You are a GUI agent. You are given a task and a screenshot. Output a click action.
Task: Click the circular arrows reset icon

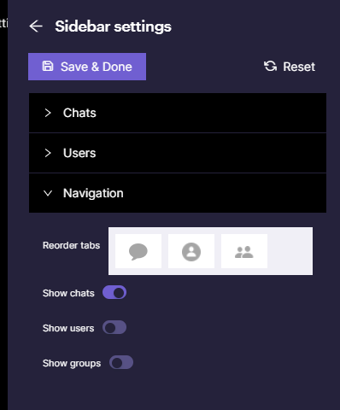pos(270,67)
